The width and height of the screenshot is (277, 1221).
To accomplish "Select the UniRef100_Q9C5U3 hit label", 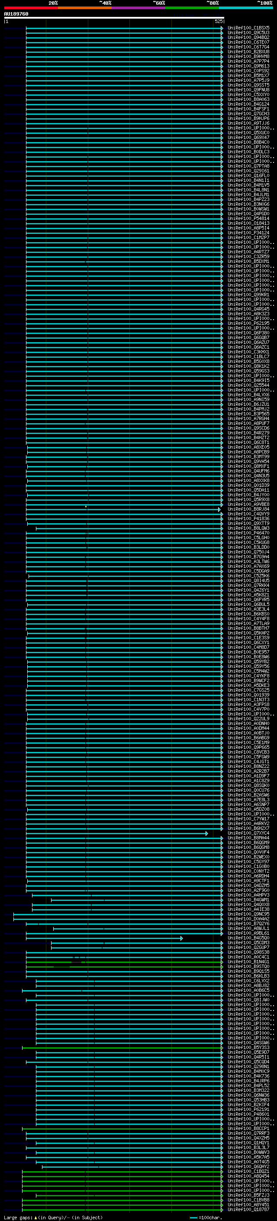I will 248,33.
